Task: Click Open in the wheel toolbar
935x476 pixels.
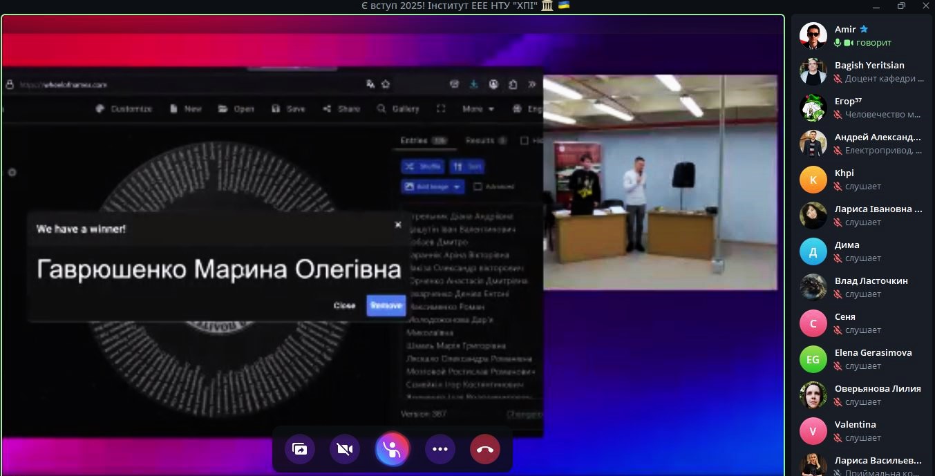Action: tap(236, 109)
